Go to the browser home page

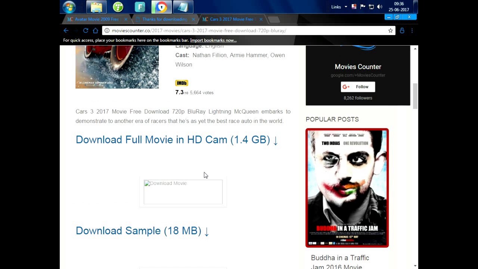(96, 31)
